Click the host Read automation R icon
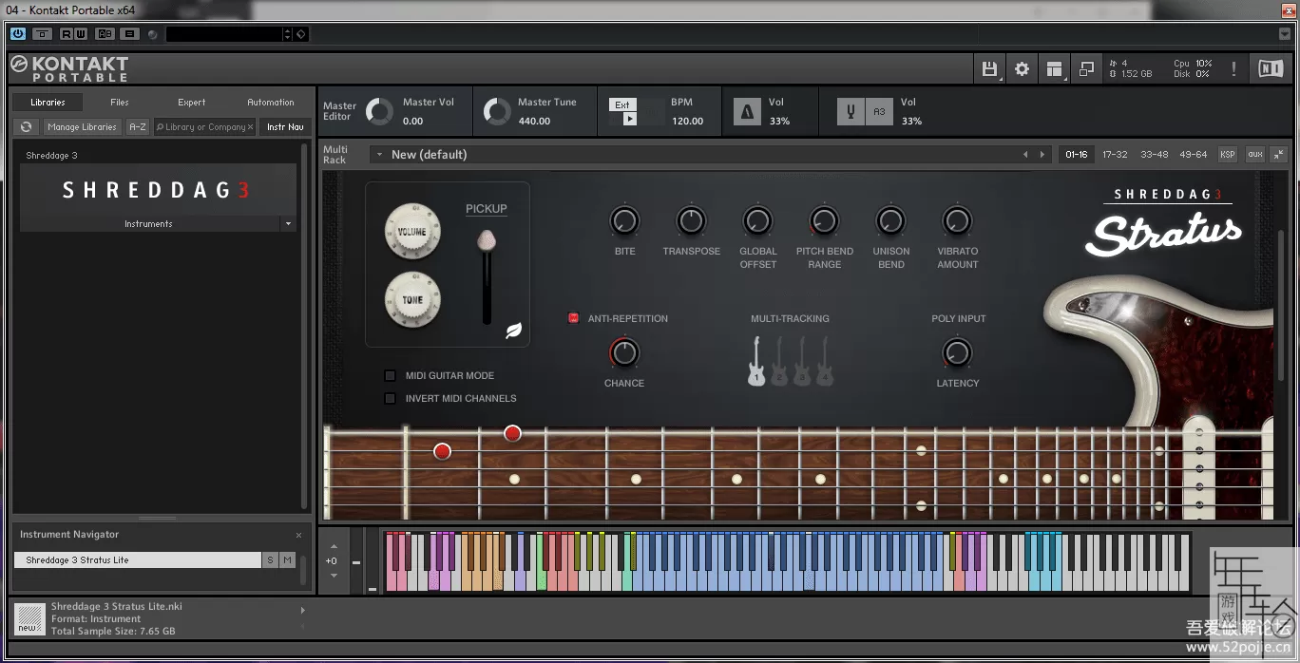The height and width of the screenshot is (663, 1300). coord(67,34)
